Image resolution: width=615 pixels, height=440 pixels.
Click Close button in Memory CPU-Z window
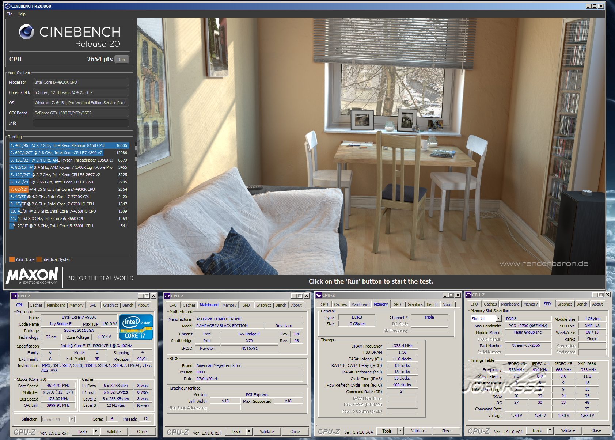(446, 431)
